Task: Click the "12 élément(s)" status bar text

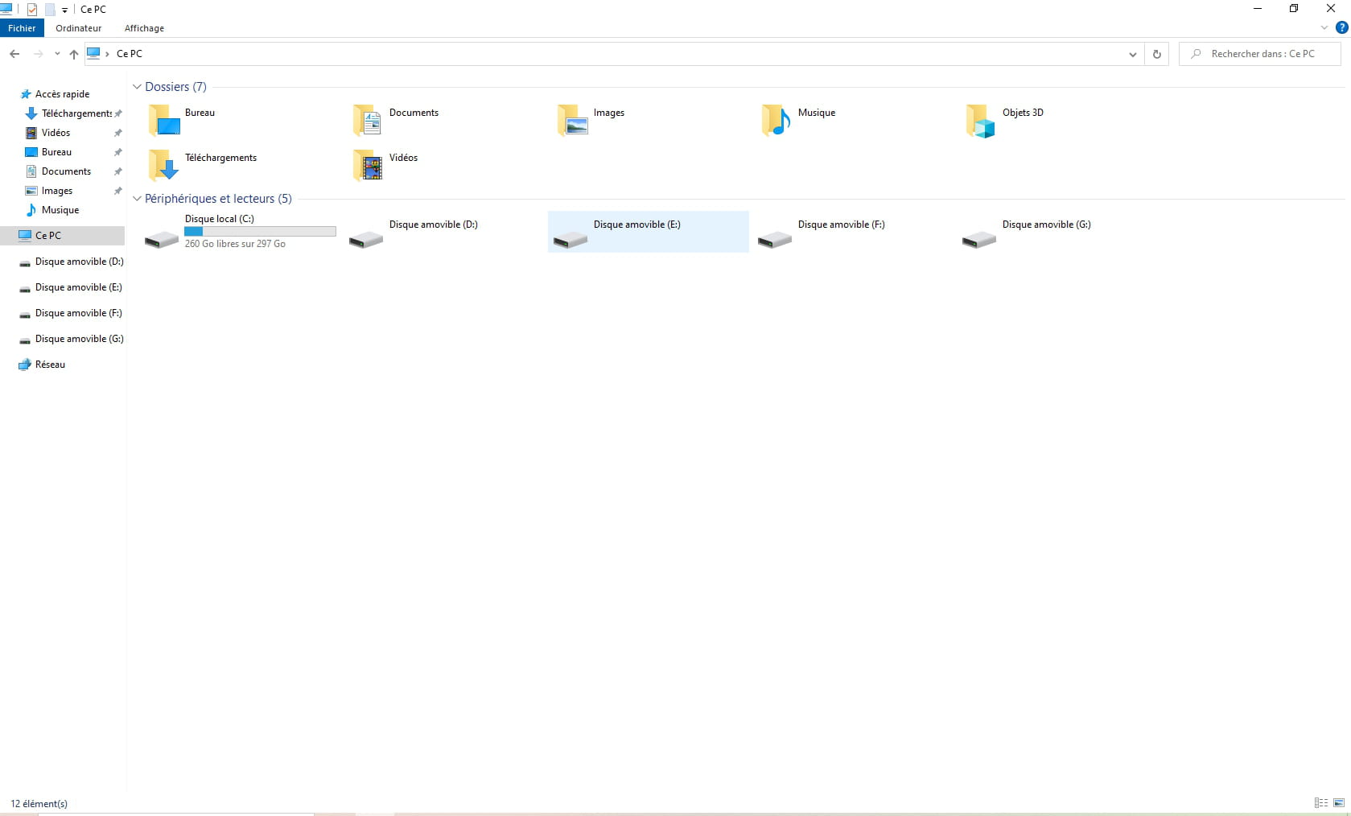Action: pyautogui.click(x=39, y=804)
